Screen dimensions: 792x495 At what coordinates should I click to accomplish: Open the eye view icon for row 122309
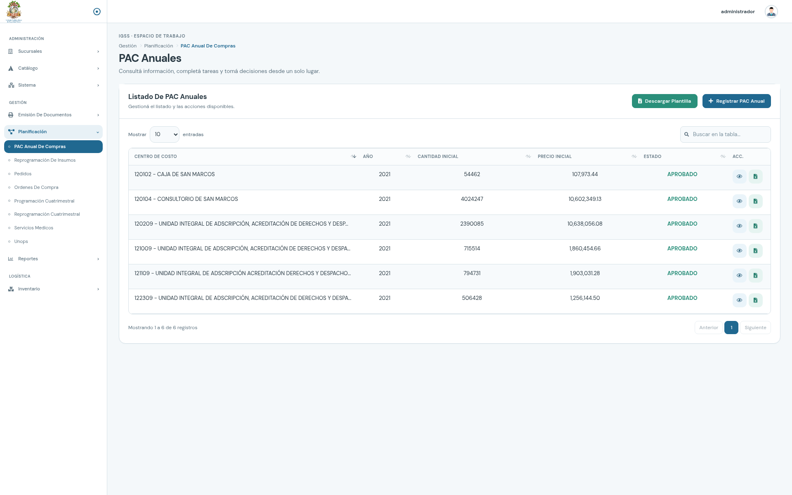(739, 300)
